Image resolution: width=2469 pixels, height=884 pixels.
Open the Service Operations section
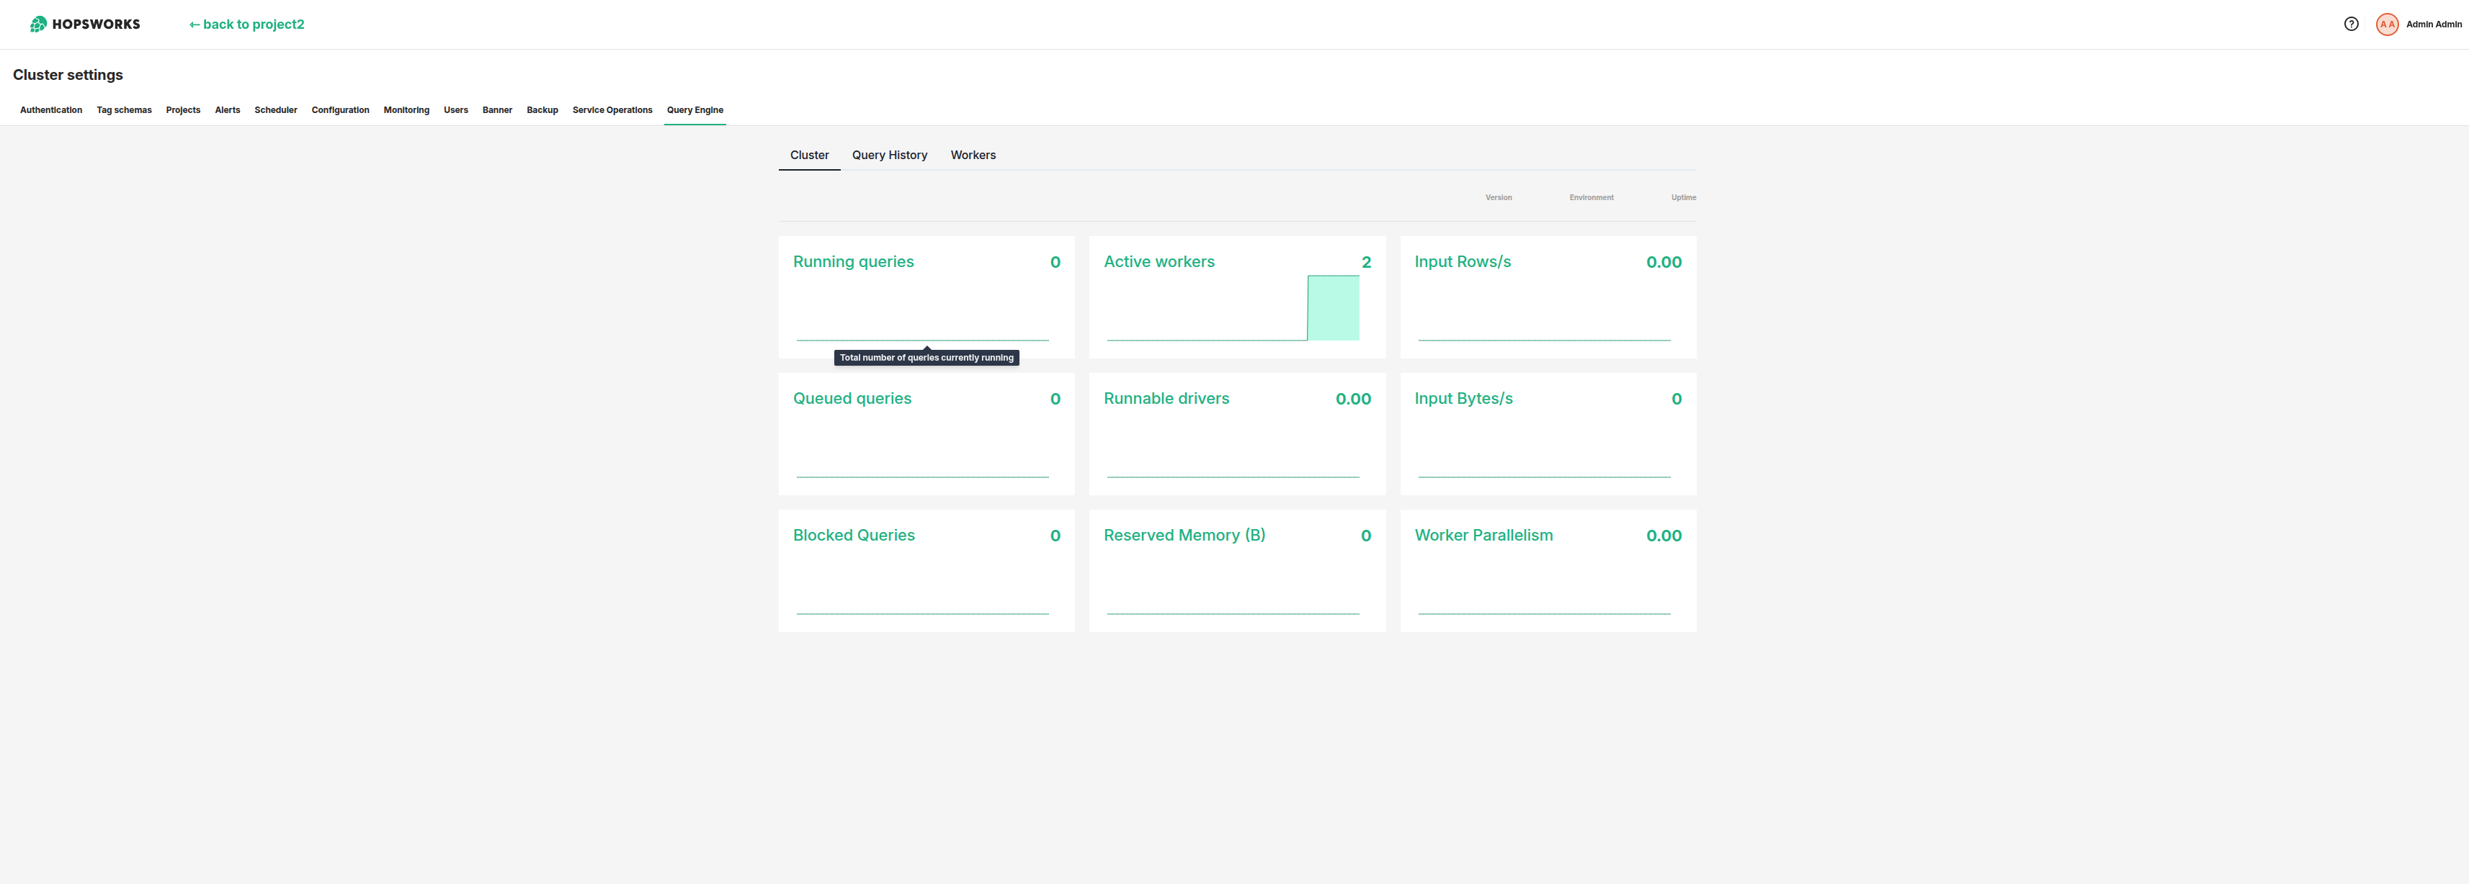[612, 110]
